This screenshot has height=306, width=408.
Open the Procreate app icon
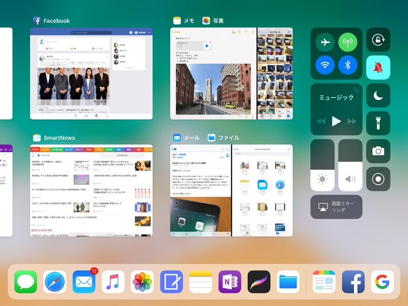pos(259,282)
